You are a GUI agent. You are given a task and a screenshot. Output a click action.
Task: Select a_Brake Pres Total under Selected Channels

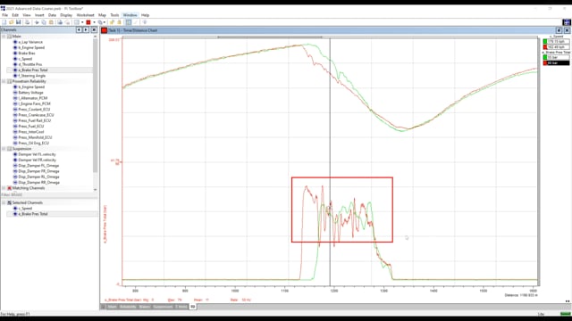tap(33, 214)
